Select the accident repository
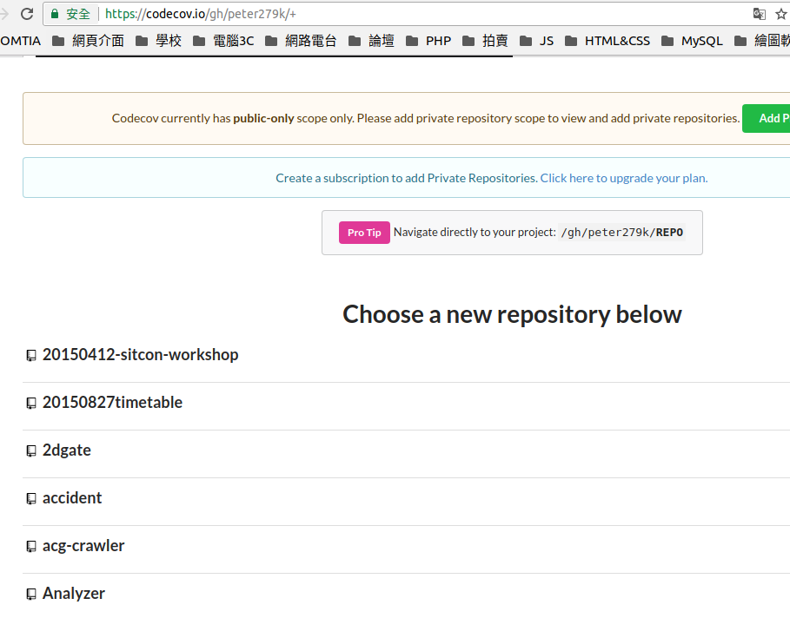790x618 pixels. click(x=72, y=498)
